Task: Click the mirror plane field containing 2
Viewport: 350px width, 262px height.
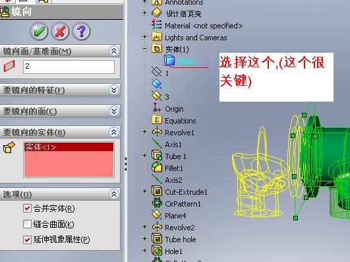Action: click(x=69, y=67)
